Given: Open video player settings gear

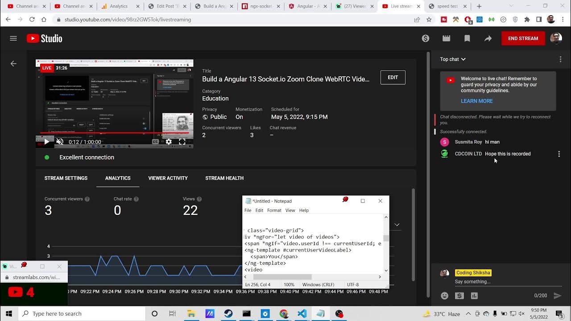Looking at the screenshot, I should point(169,142).
